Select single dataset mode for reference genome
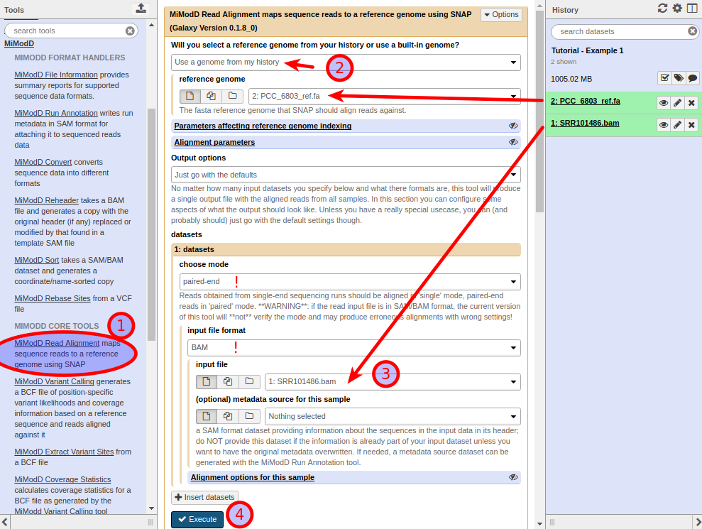The image size is (702, 529). 190,96
